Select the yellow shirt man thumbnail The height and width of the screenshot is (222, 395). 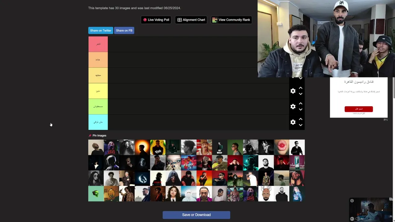pos(220,163)
